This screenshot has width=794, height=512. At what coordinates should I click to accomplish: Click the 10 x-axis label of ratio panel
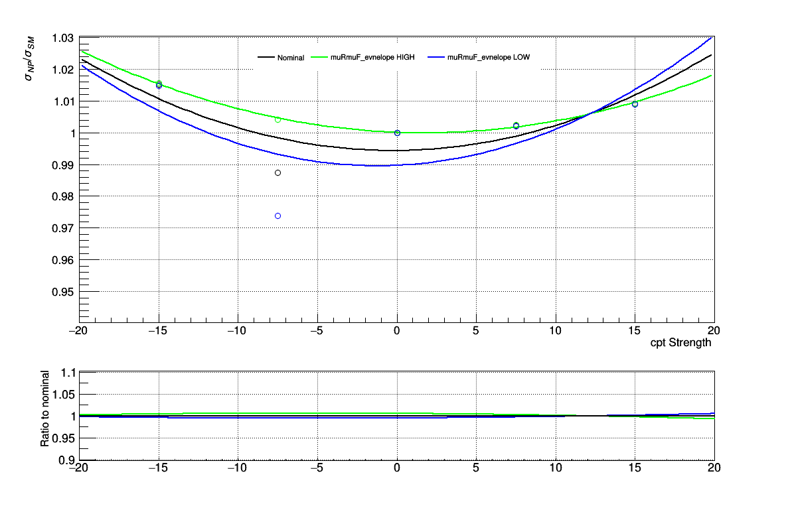coord(556,468)
